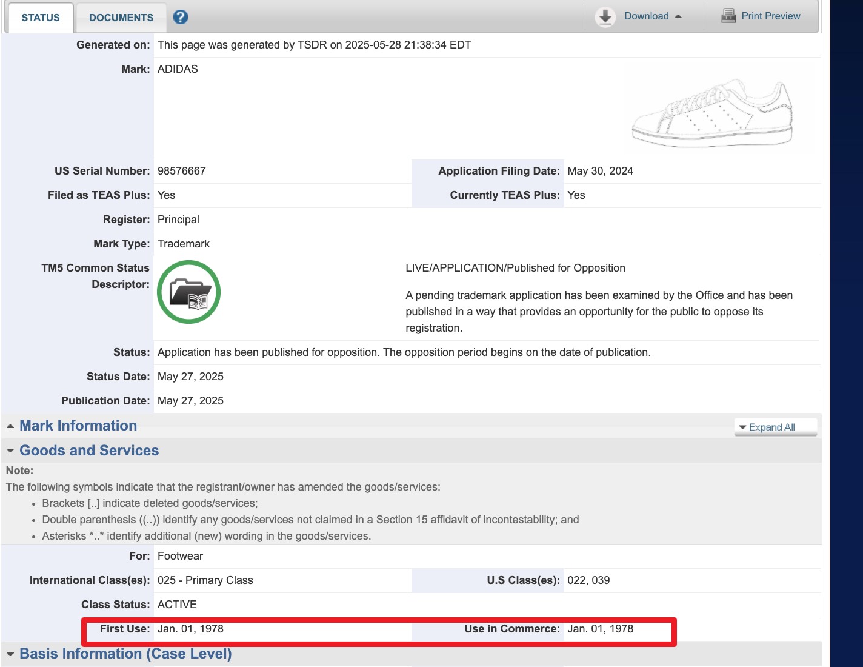Click LIVE/APPLICATION/Published for Opposition text
Viewport: 863px width, 667px height.
tap(515, 268)
